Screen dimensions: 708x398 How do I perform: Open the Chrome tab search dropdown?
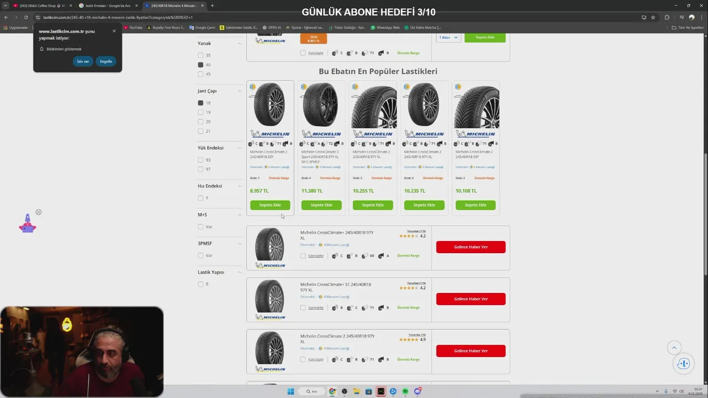tap(6, 6)
